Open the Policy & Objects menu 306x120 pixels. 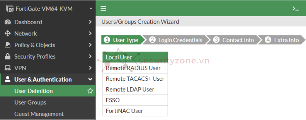[x=48, y=45]
